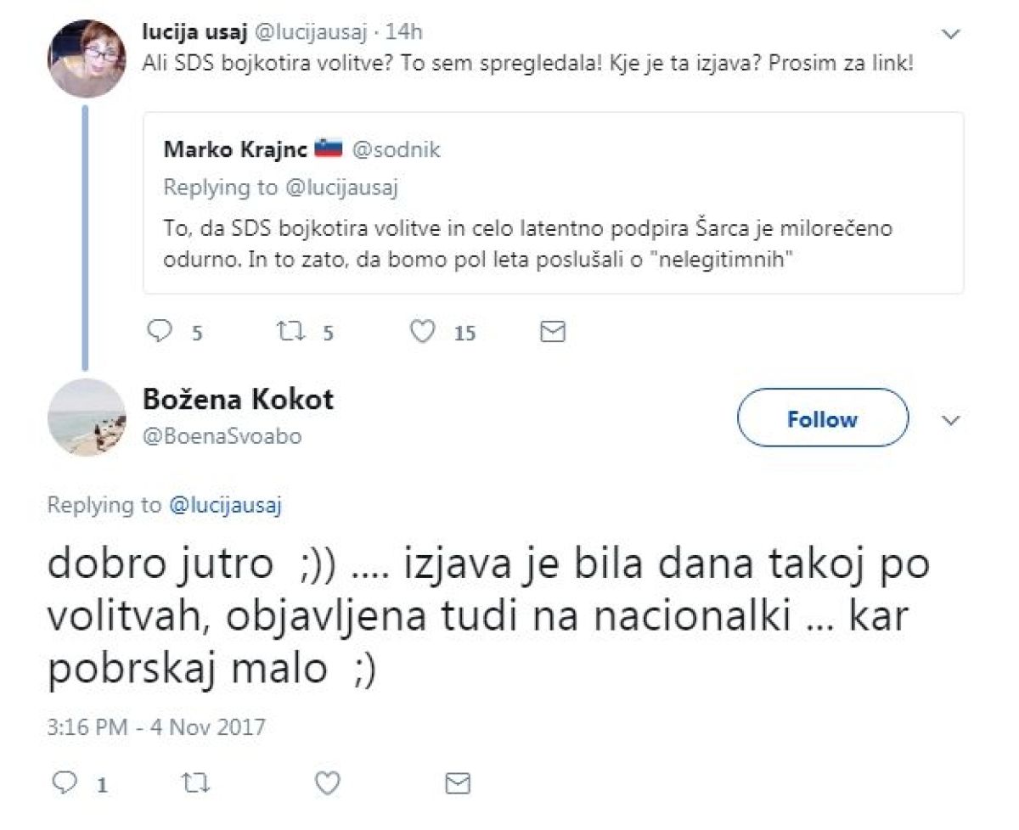This screenshot has height=830, width=1019.
Task: Open the @lucijausaj link under Božena's name
Action: pos(225,506)
